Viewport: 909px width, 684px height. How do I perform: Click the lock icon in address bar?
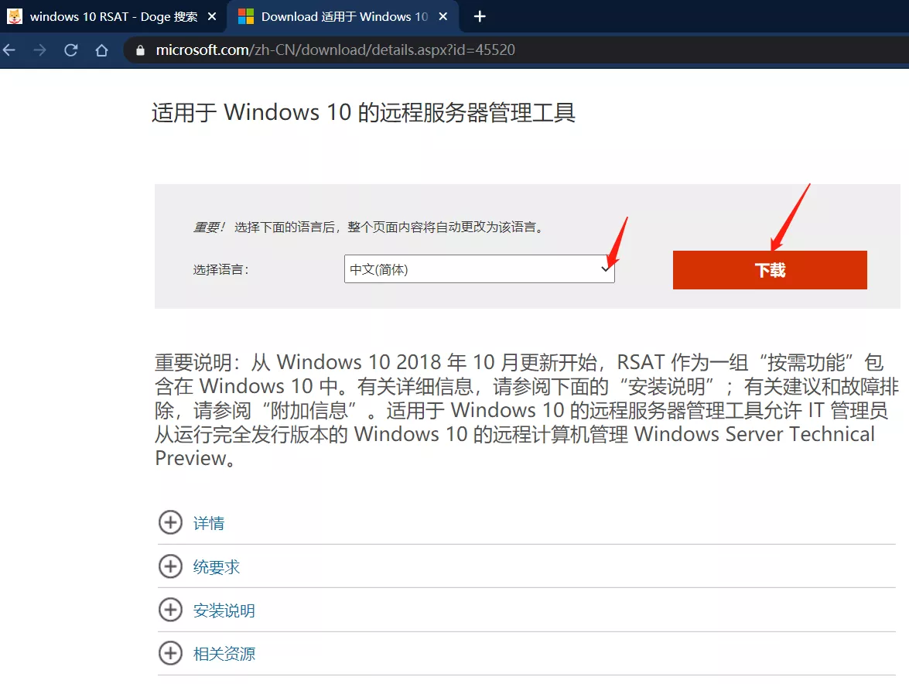point(140,50)
